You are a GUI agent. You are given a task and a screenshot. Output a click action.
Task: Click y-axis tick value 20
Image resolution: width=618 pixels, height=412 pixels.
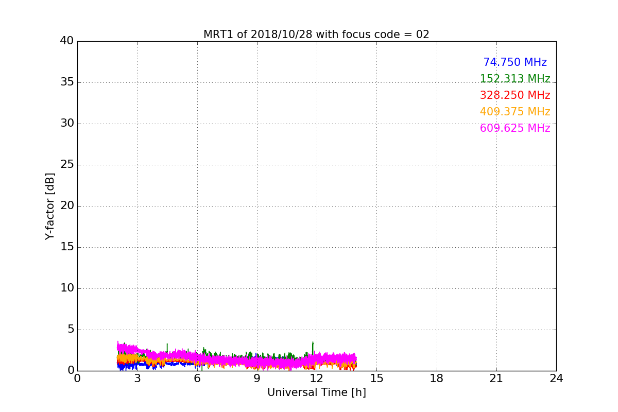point(67,206)
